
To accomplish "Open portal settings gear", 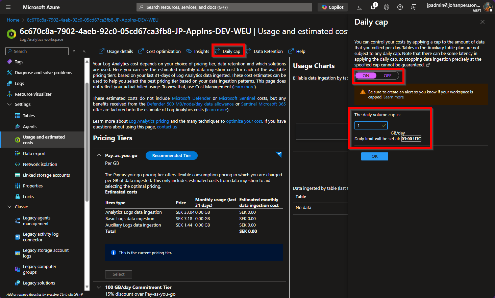I will [387, 7].
